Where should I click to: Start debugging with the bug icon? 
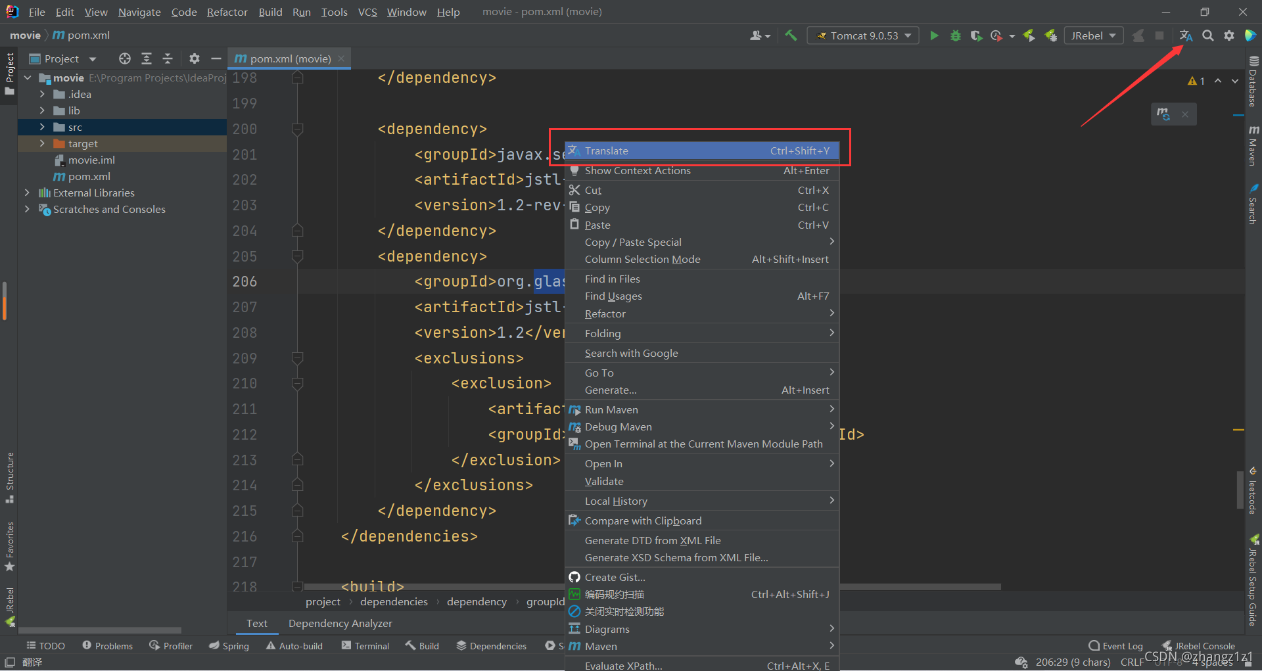955,35
